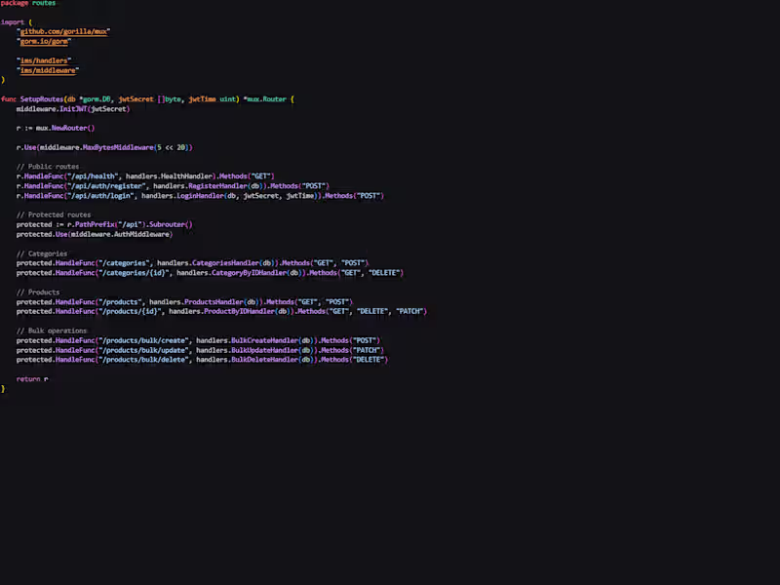The width and height of the screenshot is (780, 585).
Task: Click the "// Products" comment
Action: [38, 292]
